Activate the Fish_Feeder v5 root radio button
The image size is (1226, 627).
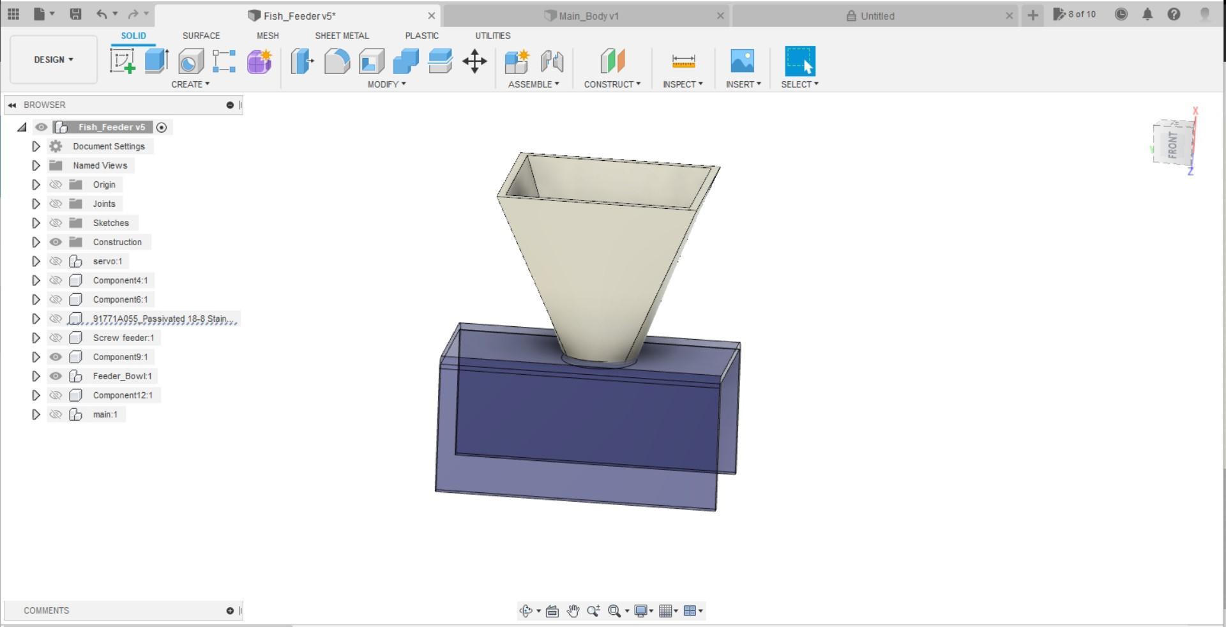click(x=162, y=128)
